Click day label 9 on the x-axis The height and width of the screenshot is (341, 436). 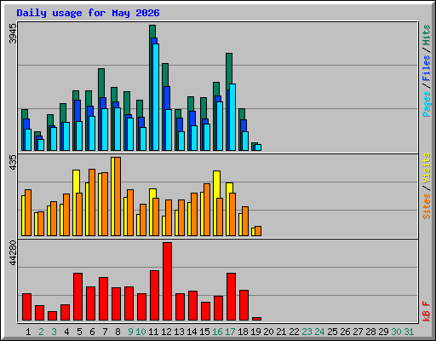pyautogui.click(x=130, y=332)
